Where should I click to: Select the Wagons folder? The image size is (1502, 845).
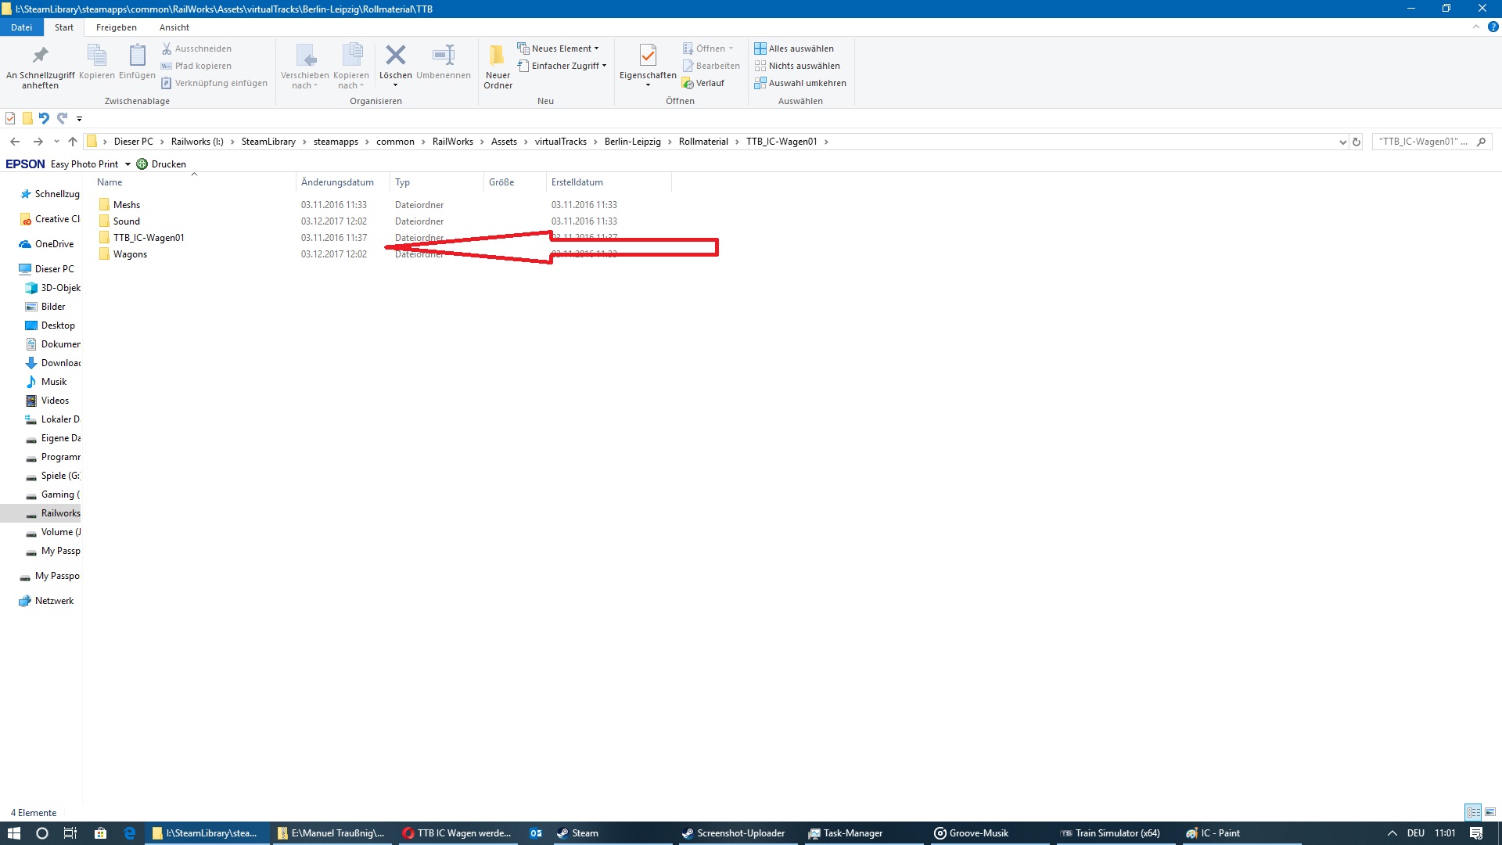click(x=130, y=254)
